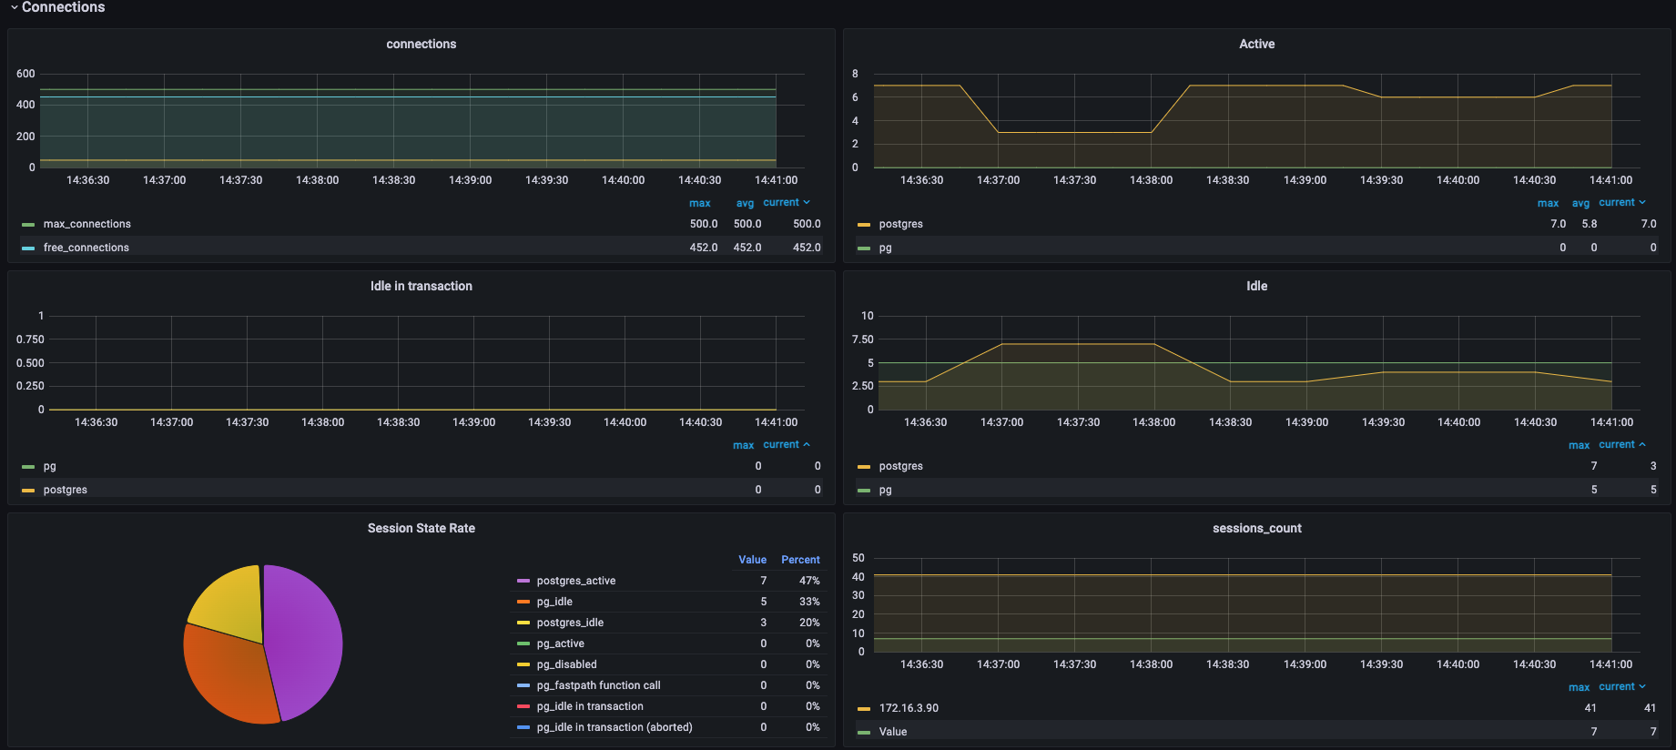Sort pie legend by Percent header
The width and height of the screenshot is (1676, 750).
coord(800,560)
